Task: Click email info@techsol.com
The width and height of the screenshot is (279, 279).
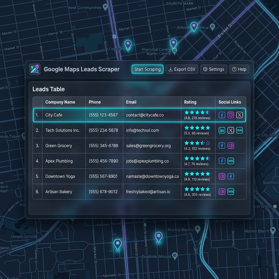Action: (x=142, y=130)
